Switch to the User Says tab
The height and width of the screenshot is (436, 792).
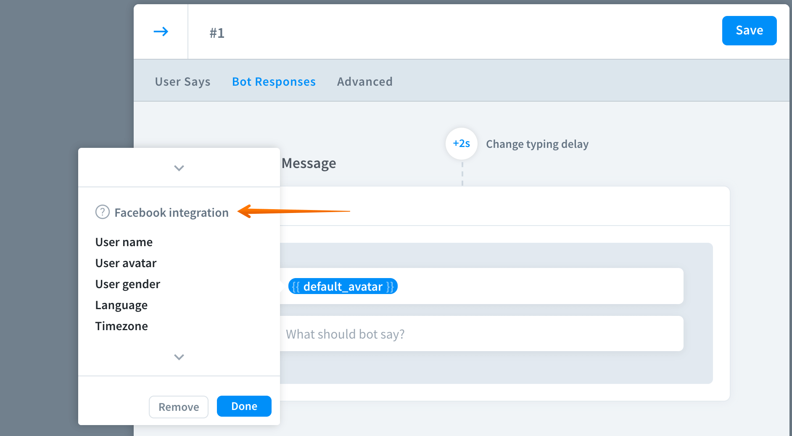click(182, 81)
